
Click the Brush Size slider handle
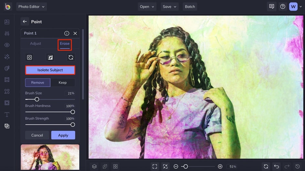[37, 99]
